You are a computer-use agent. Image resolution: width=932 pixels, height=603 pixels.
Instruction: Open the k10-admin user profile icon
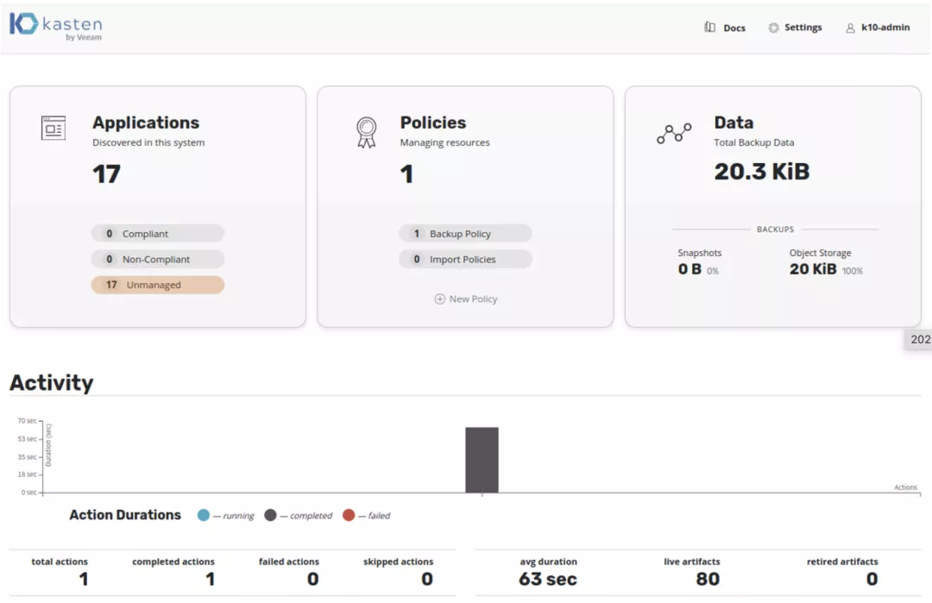click(x=852, y=27)
